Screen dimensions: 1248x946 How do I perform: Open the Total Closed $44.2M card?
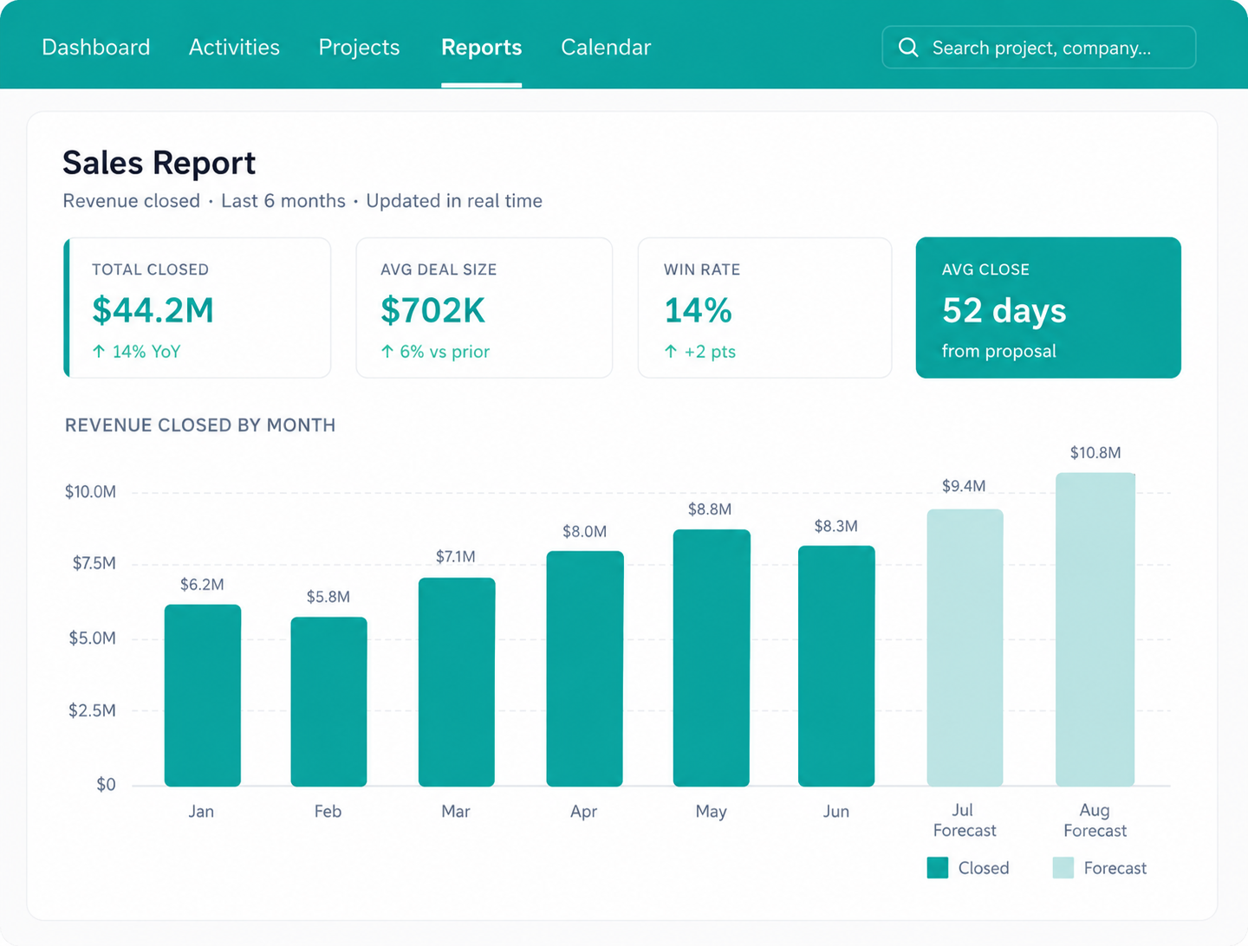(198, 308)
